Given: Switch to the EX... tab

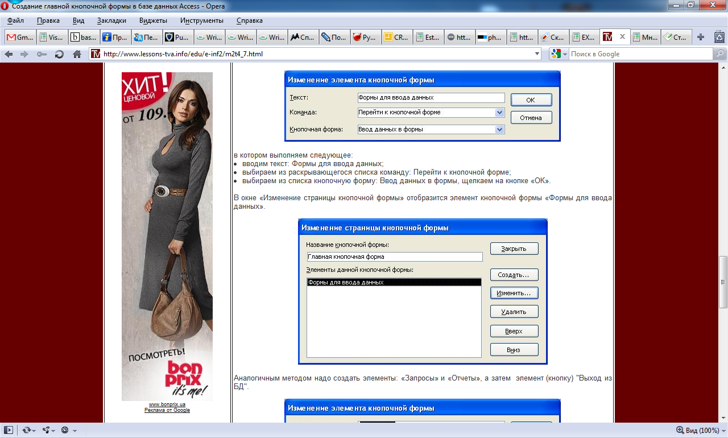Looking at the screenshot, I should pos(584,37).
